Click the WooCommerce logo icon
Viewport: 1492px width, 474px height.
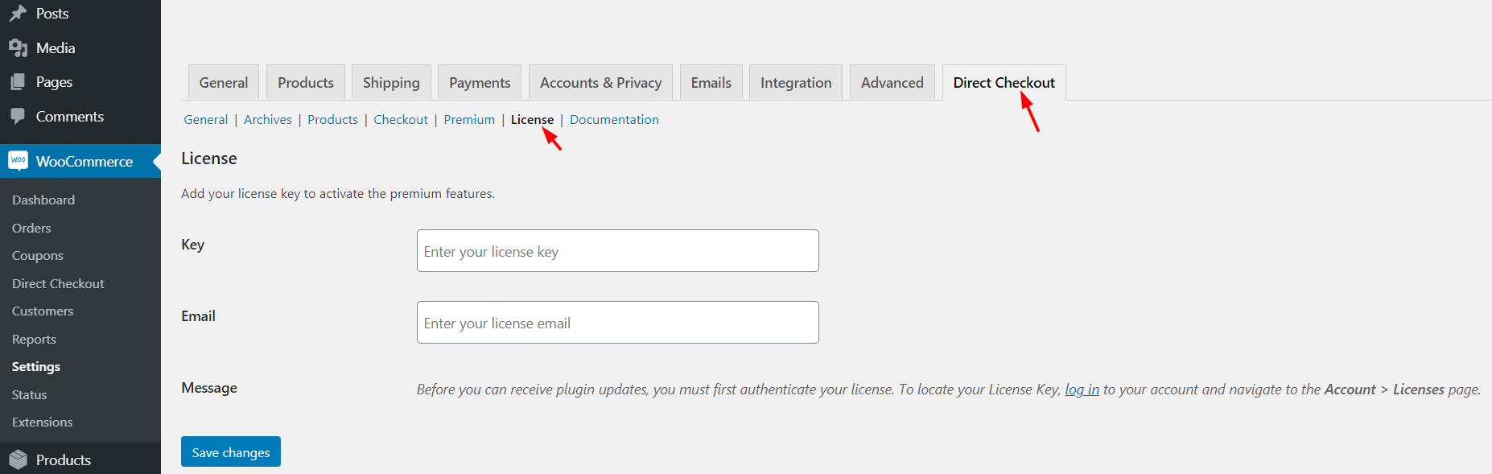point(18,161)
